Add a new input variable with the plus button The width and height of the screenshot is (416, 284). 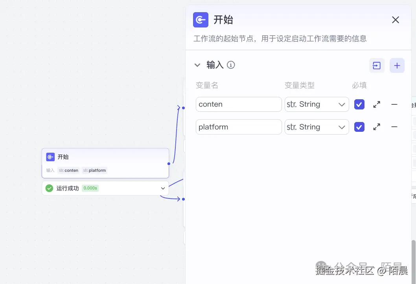(397, 66)
